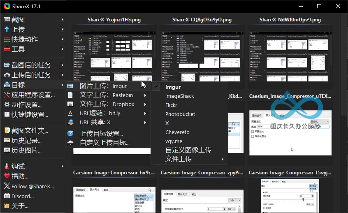Click the Discord logo icon
This screenshot has height=213, width=348.
pyautogui.click(x=7, y=196)
